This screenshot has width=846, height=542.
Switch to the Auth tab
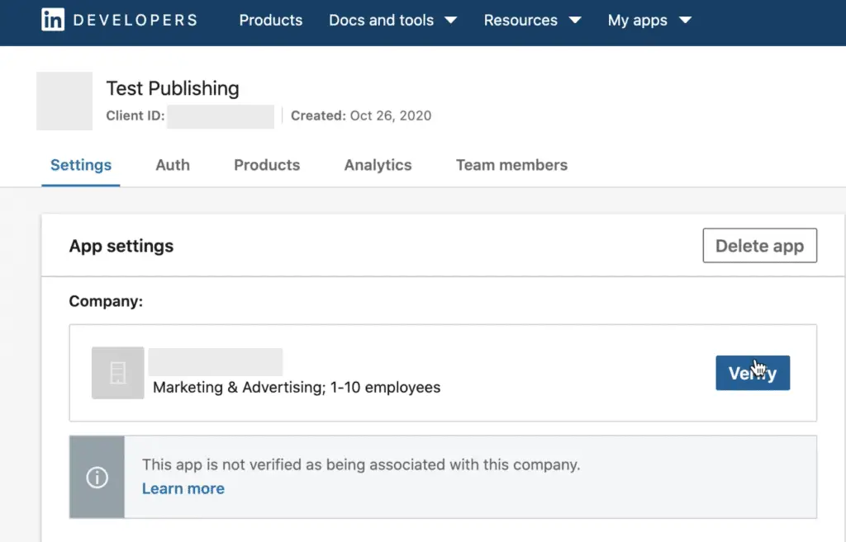173,165
